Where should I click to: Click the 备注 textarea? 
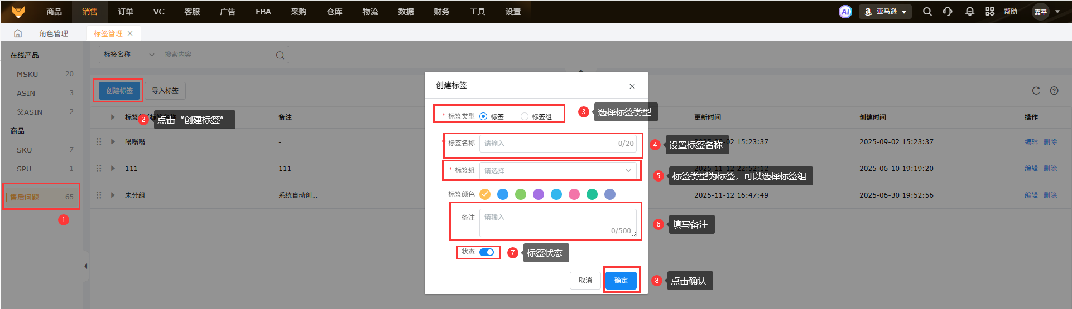(x=557, y=223)
